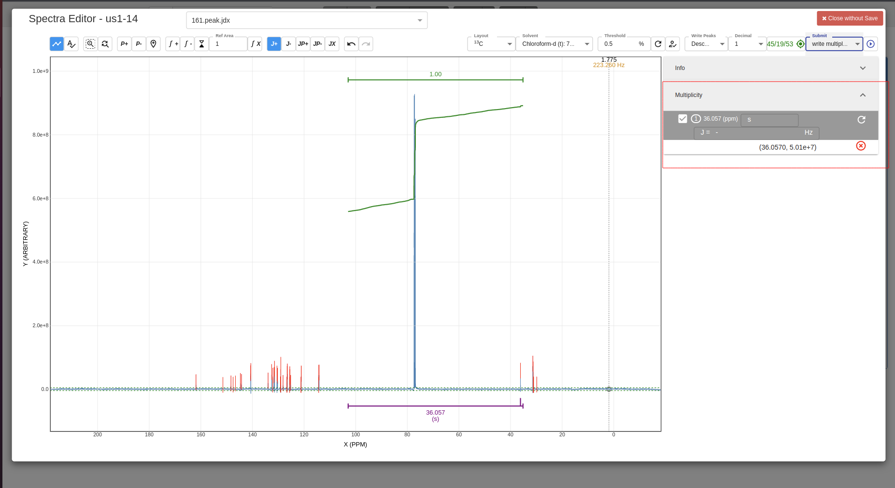This screenshot has width=895, height=488.
Task: Select the P+ peak picking tool
Action: [x=124, y=44]
